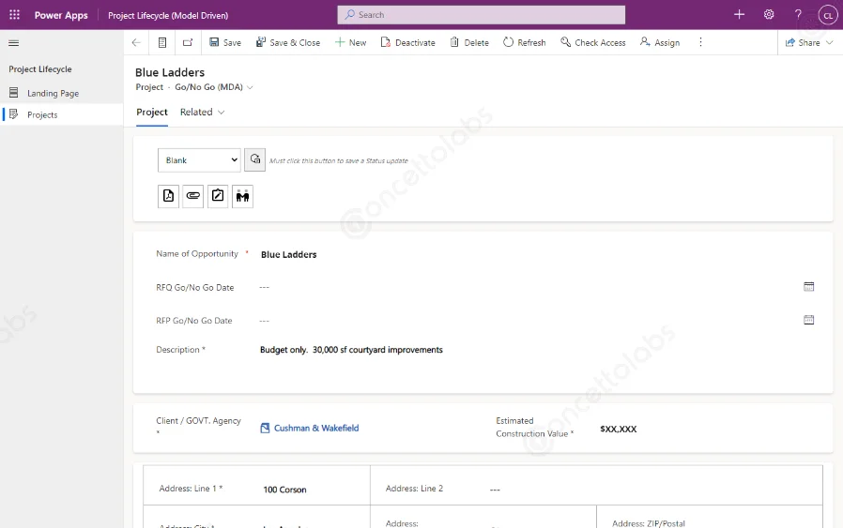
Task: Open the Settings gear in header
Action: click(x=769, y=15)
